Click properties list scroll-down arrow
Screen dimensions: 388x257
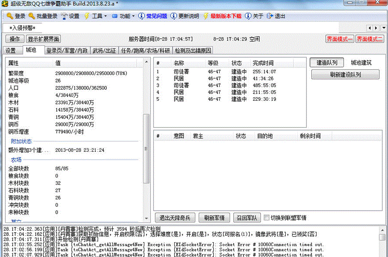click(x=146, y=218)
